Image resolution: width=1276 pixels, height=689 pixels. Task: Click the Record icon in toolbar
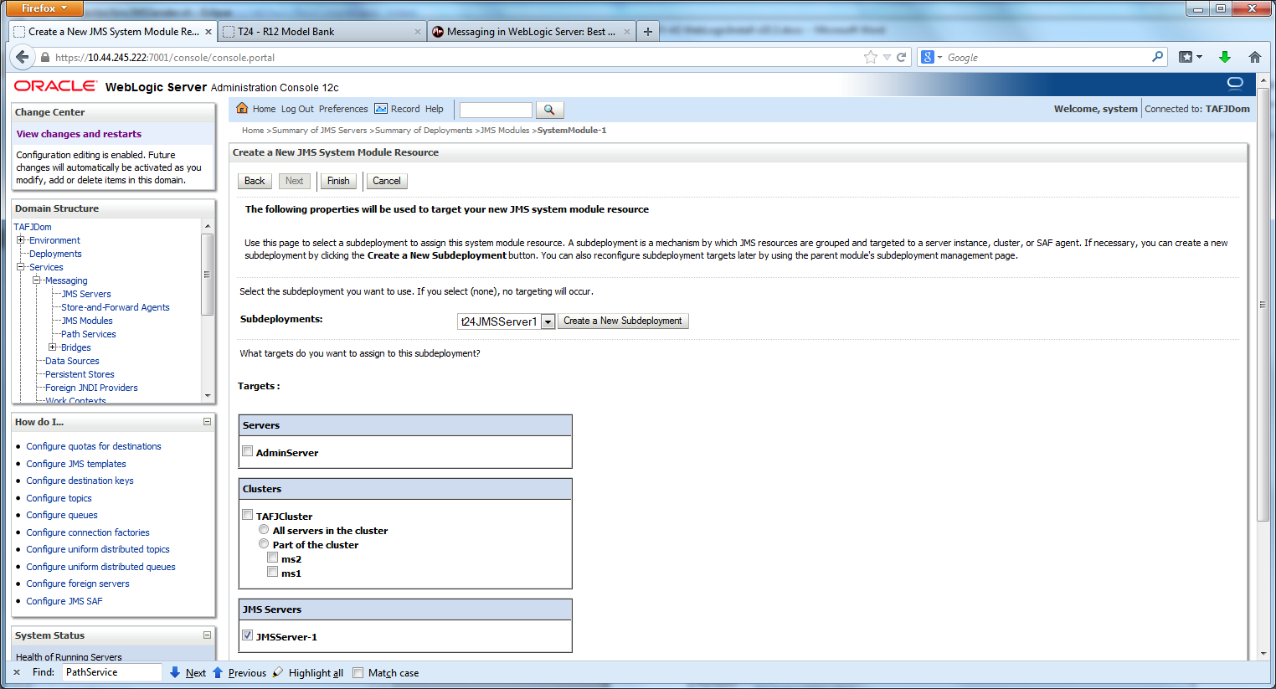pos(381,109)
